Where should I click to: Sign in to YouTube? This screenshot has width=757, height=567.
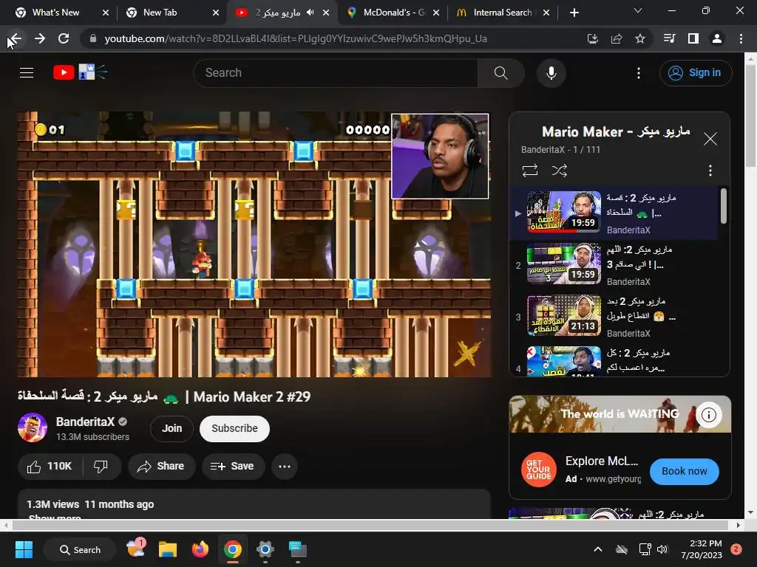695,73
